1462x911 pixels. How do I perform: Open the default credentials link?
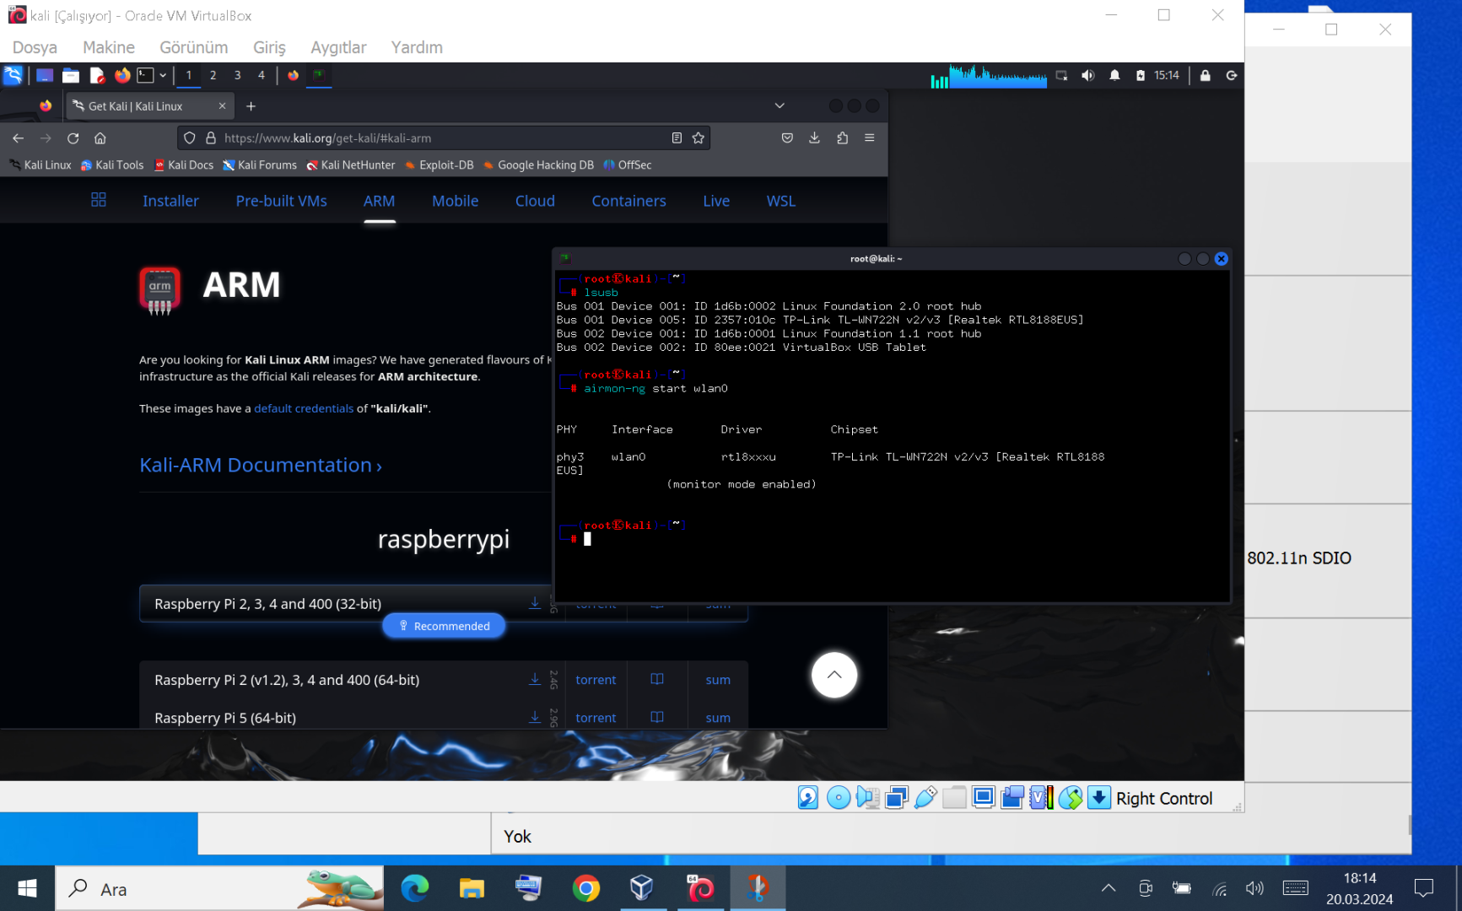coord(304,408)
